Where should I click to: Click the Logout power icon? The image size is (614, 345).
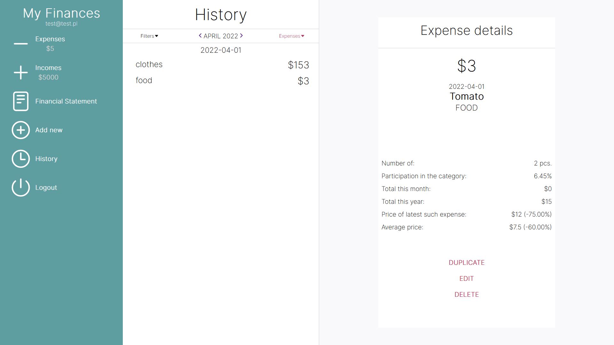tap(20, 188)
